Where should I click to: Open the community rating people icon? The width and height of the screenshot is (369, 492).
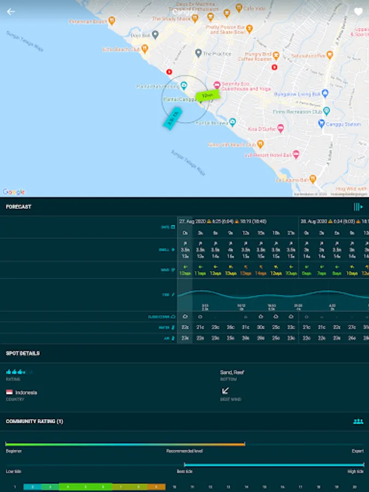point(358,421)
